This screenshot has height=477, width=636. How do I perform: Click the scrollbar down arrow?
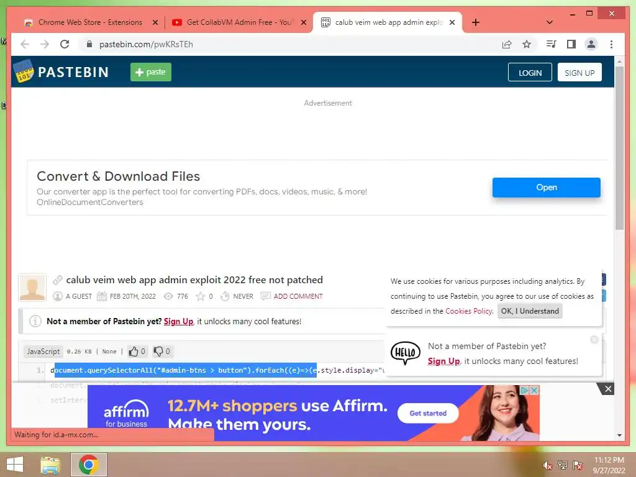pos(619,435)
